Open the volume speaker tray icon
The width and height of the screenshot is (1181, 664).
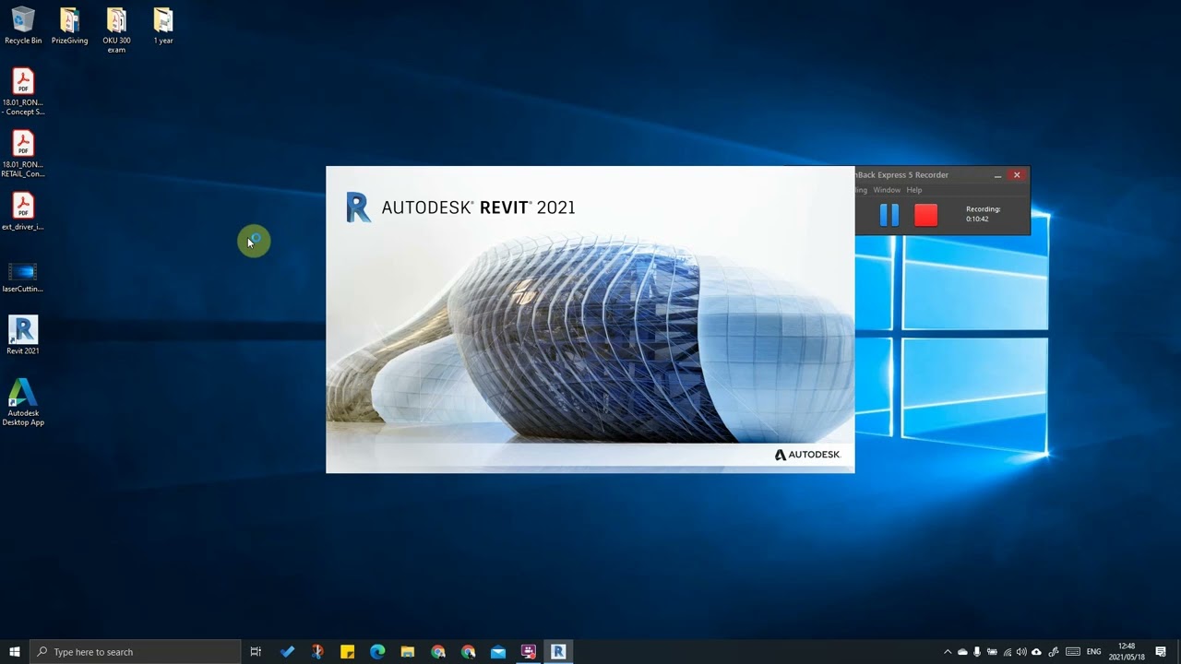1021,652
